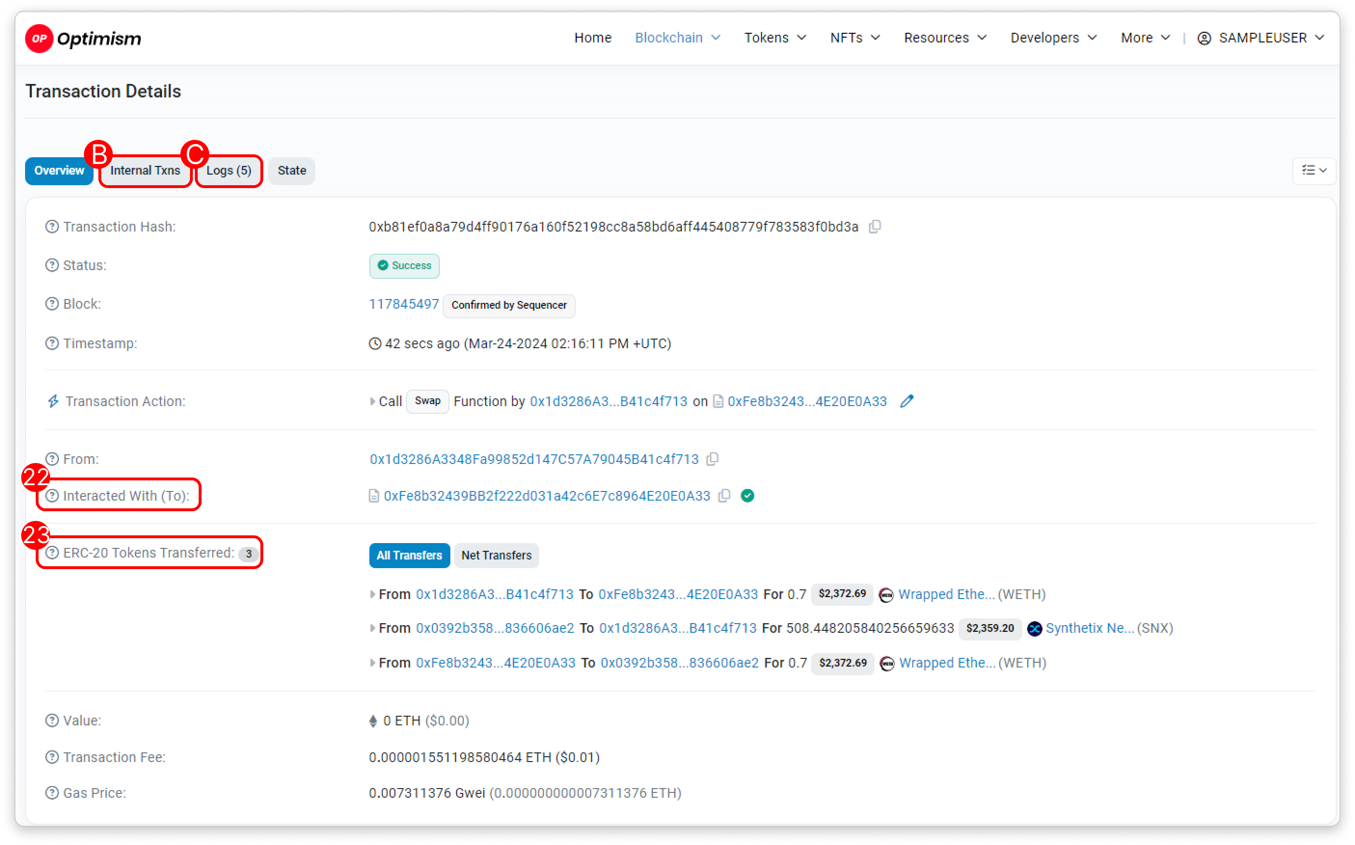The image size is (1355, 845).
Task: Open the Developers dropdown menu
Action: pyautogui.click(x=1053, y=38)
